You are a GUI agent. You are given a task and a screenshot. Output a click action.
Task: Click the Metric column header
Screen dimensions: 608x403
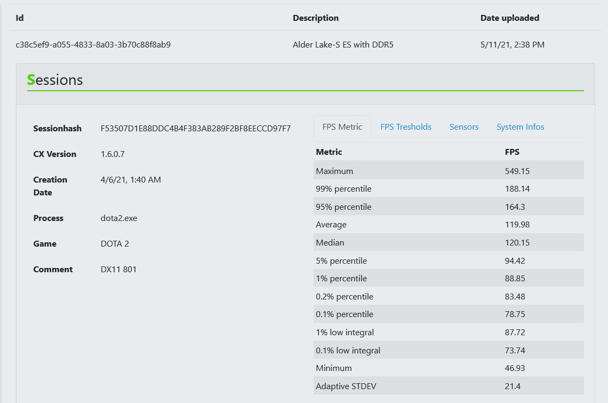coord(329,152)
